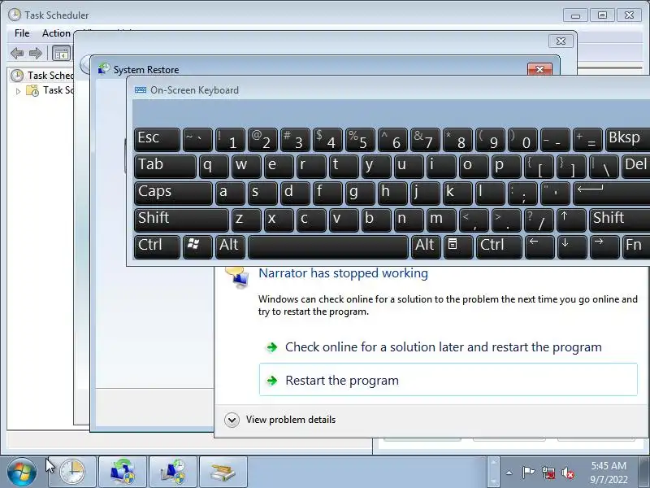
Task: Open the clock showing 5:45 AM
Action: click(x=609, y=473)
